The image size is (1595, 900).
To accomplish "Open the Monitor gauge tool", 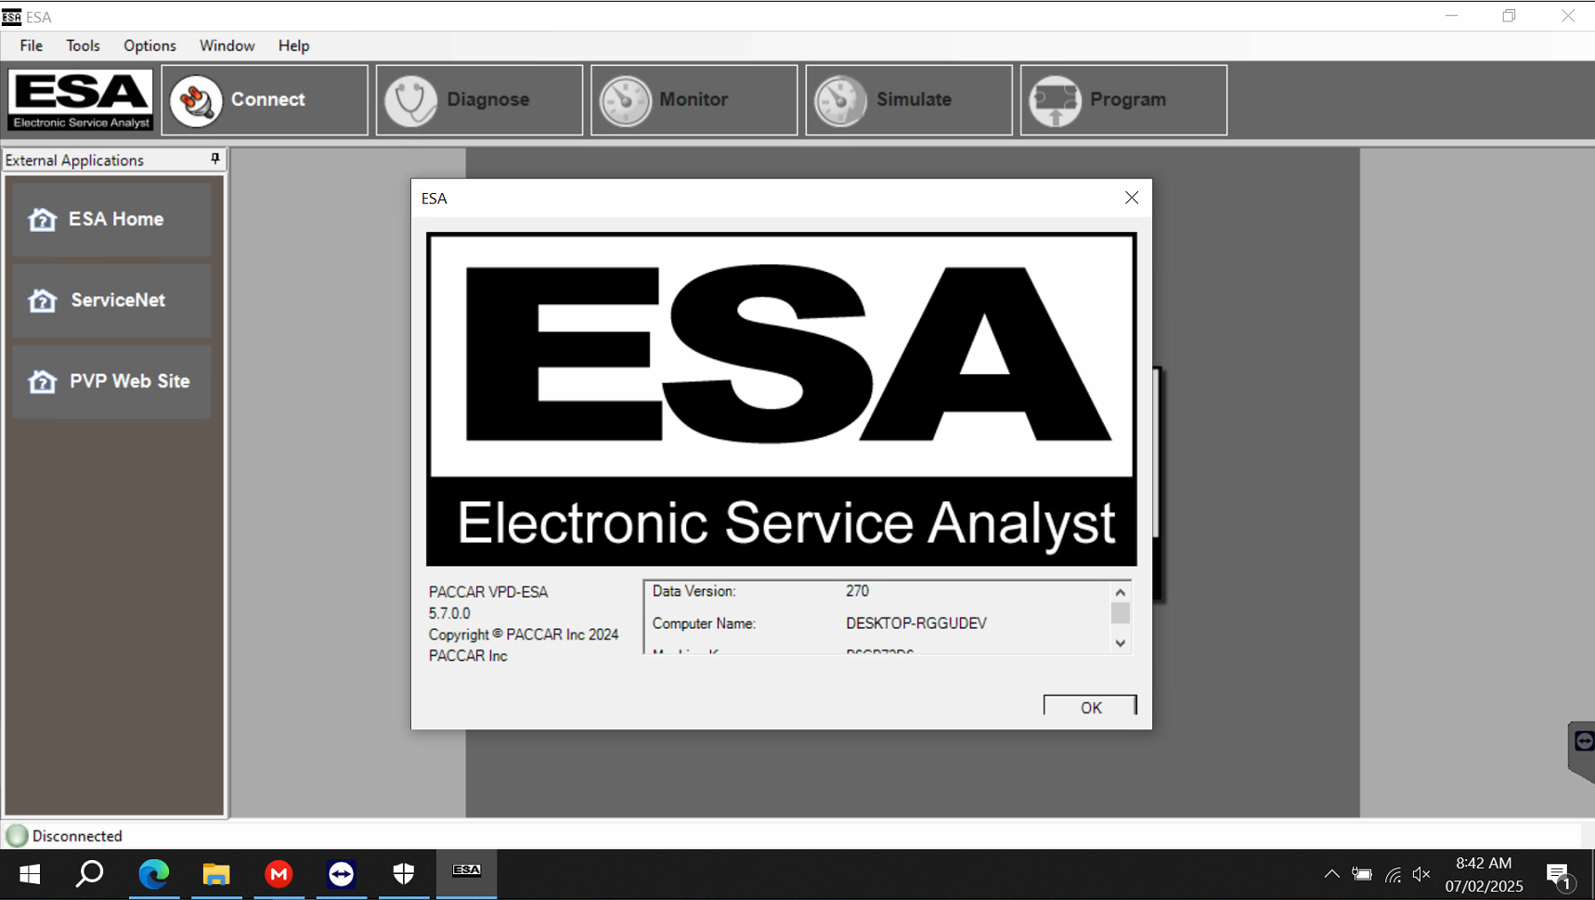I will (x=626, y=100).
